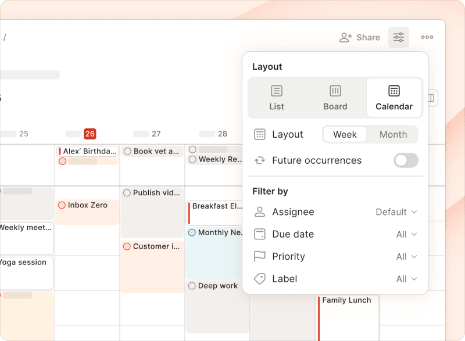Open the Family Lunch event

tap(348, 300)
